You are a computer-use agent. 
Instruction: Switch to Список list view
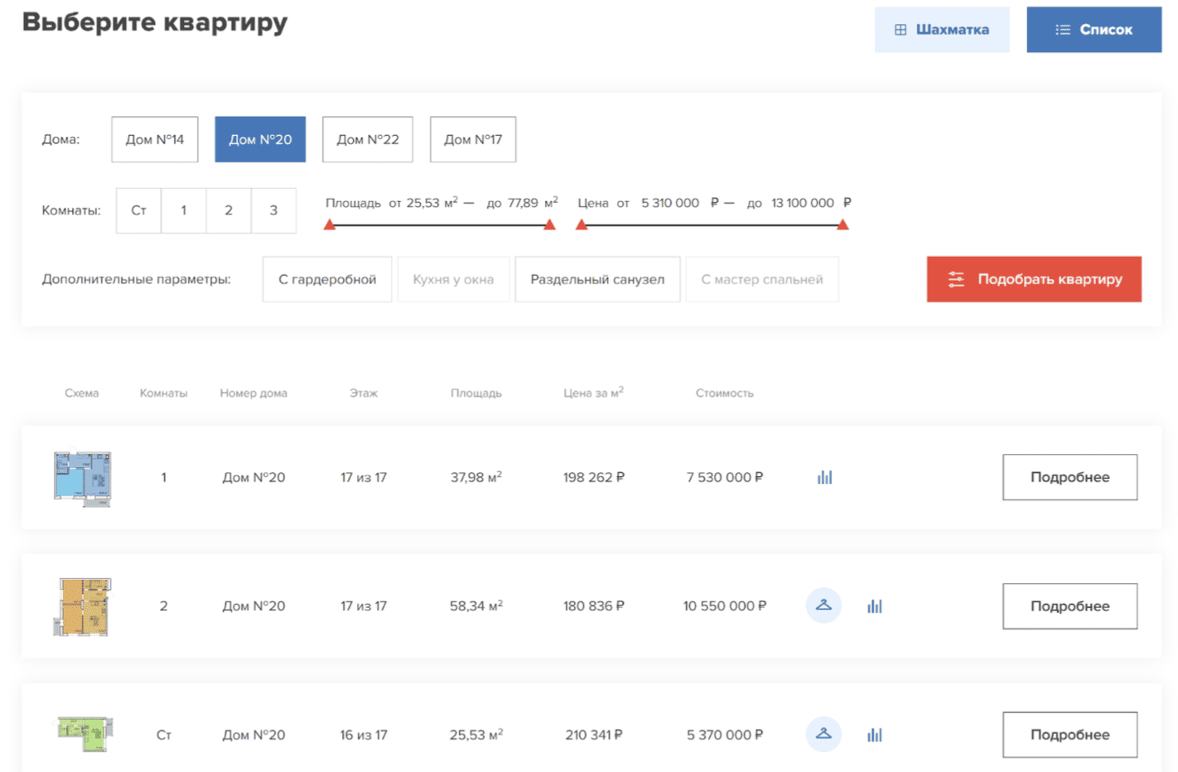point(1094,30)
